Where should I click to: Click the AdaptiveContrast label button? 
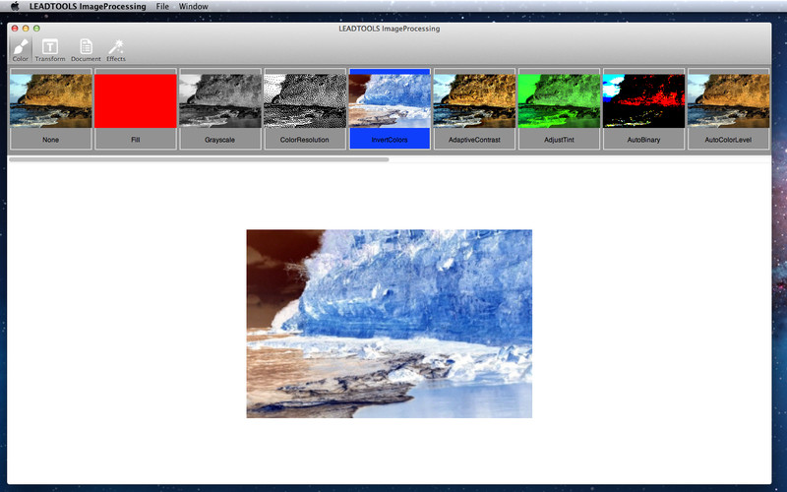[x=474, y=139]
